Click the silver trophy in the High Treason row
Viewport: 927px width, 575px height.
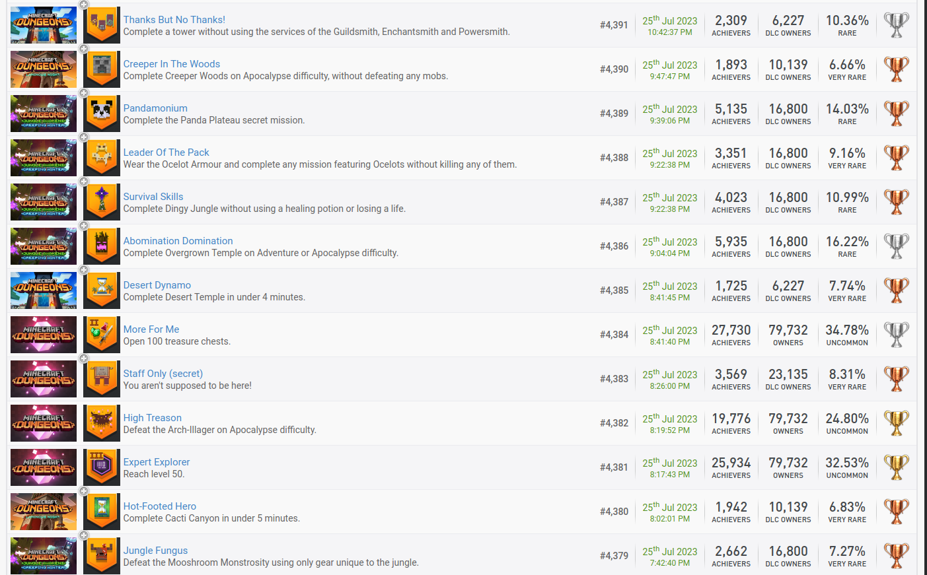pos(896,423)
